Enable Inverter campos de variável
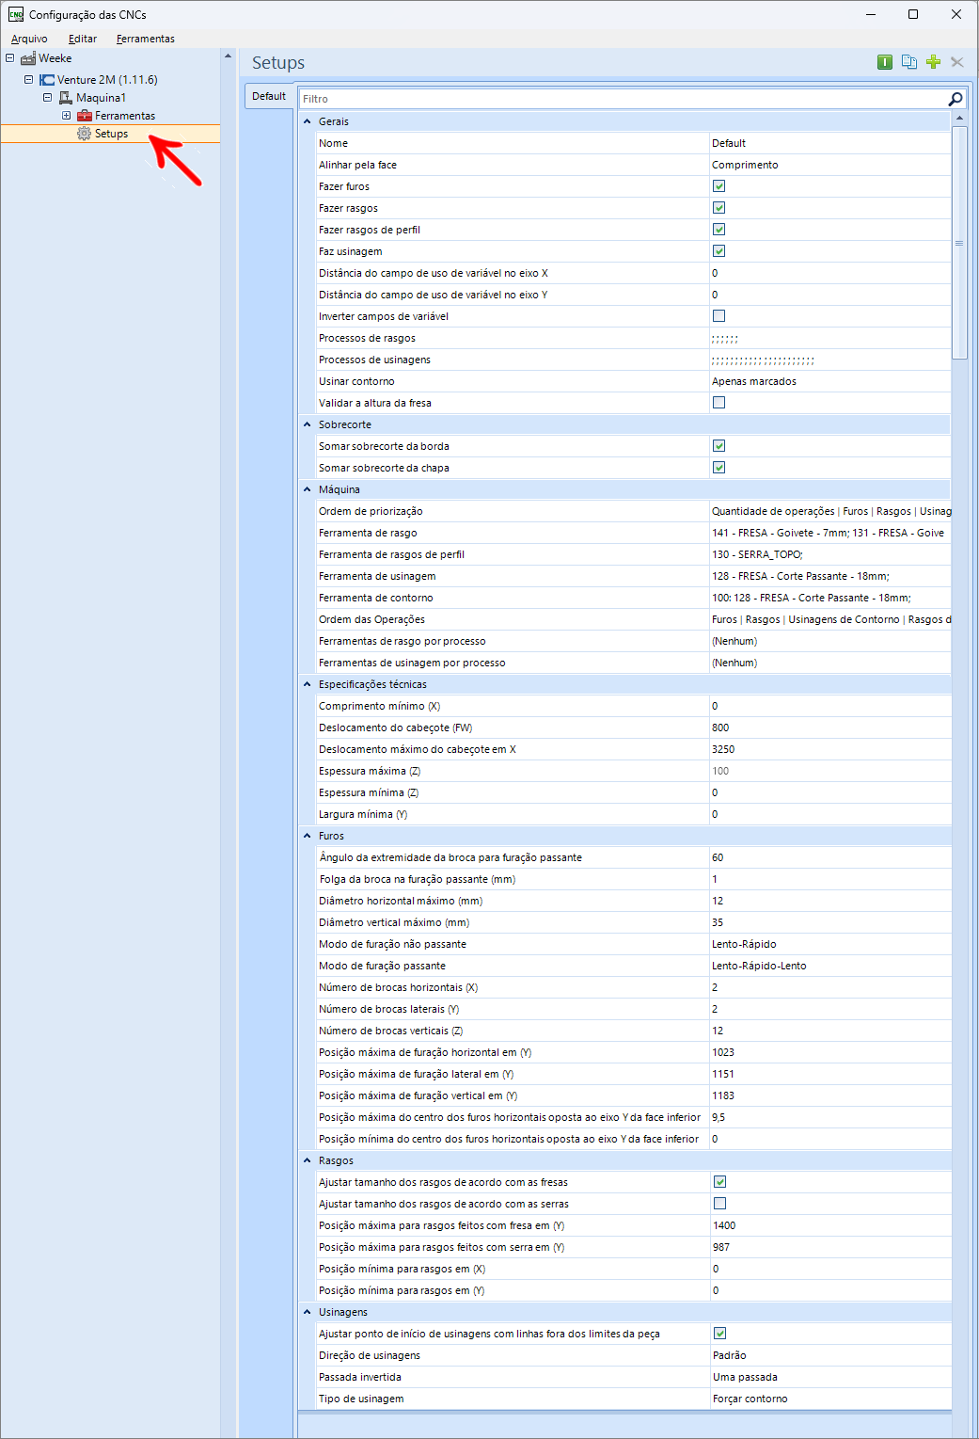 click(719, 316)
